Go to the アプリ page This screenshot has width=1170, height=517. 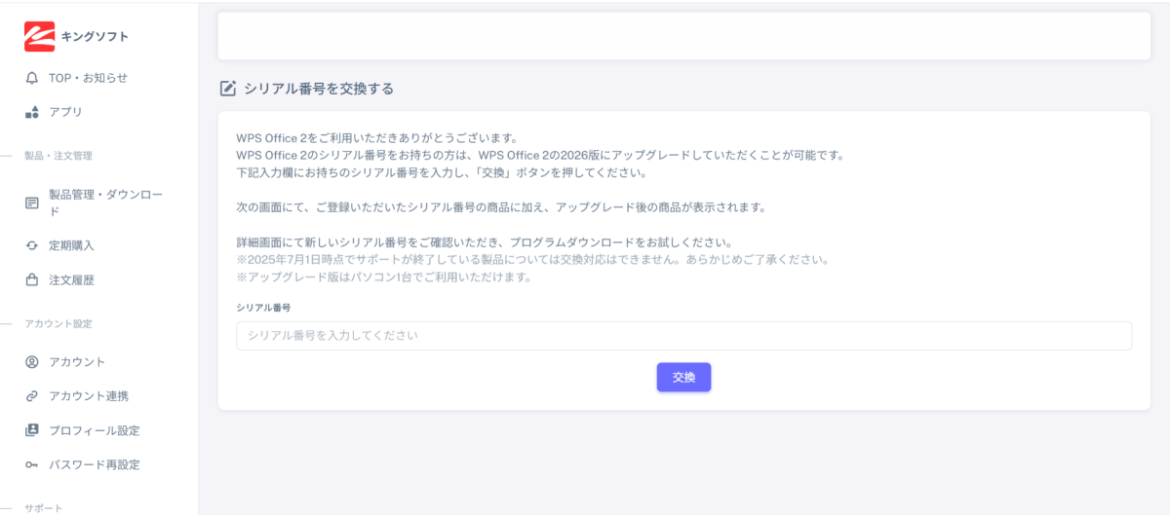(65, 112)
